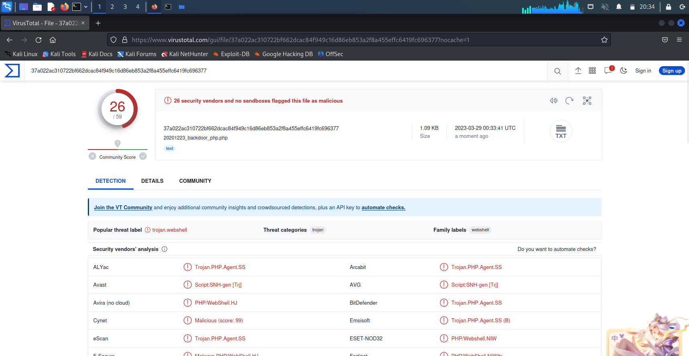
Task: Click the tracking protection shield icon
Action: pos(113,40)
